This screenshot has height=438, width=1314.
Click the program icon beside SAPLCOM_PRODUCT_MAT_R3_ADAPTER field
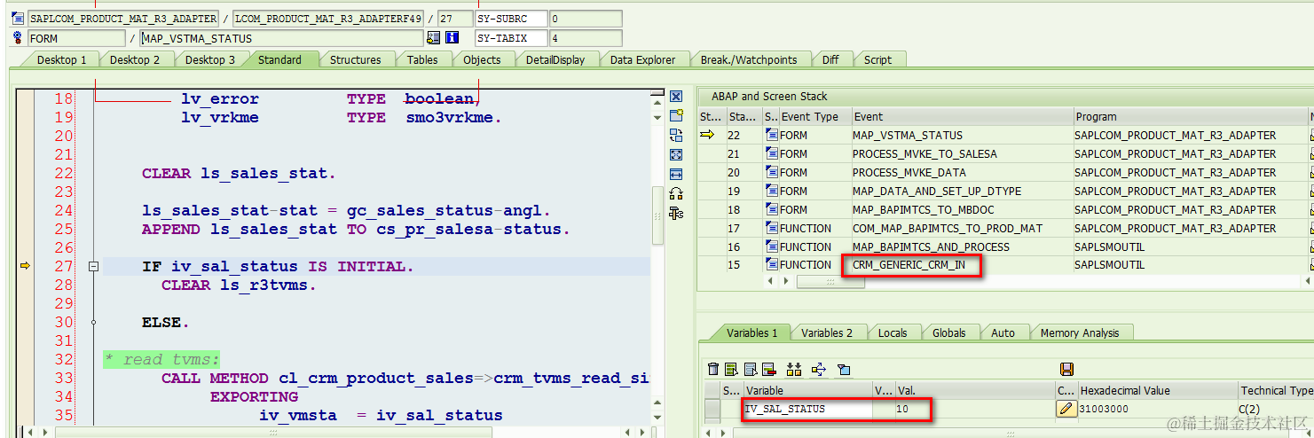pos(18,19)
